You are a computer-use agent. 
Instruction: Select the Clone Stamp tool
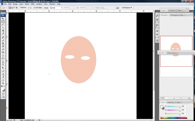(3, 43)
